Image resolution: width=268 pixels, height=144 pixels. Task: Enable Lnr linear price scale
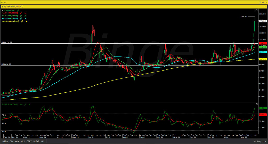click(x=264, y=141)
